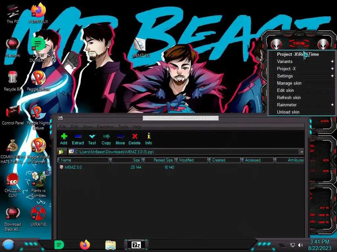Screen dimensions: 337x252
Task: Open the File menu in 7-Zip
Action: point(62,127)
